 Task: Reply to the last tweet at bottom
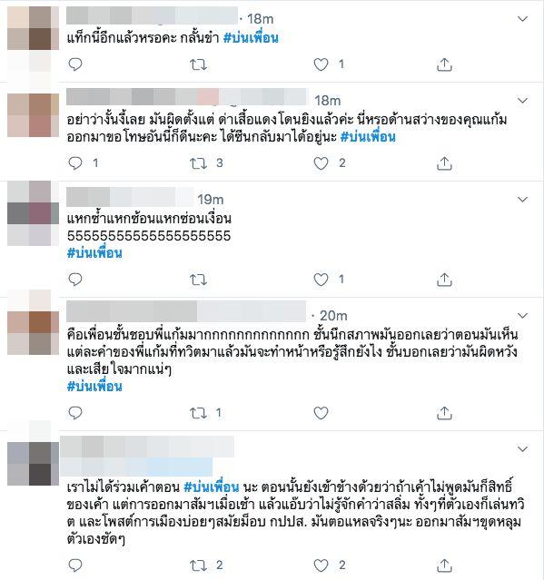[75, 565]
